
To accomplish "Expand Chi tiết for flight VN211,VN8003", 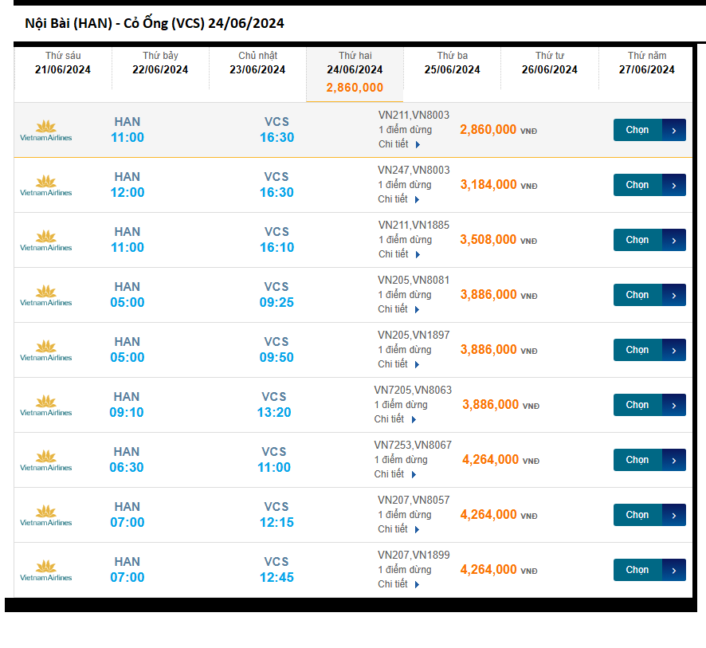I will pos(399,144).
